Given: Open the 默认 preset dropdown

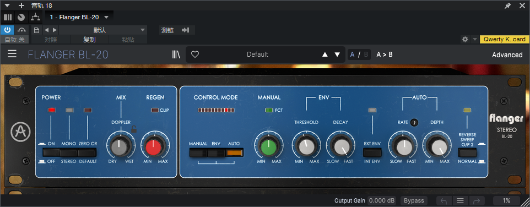Looking at the screenshot, I should (103, 30).
